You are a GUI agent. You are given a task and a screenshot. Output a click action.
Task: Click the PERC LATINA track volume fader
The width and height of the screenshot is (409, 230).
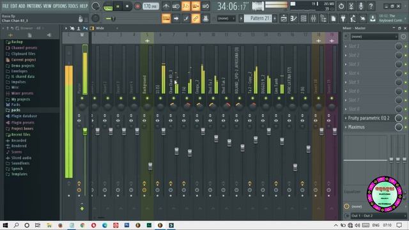click(x=295, y=167)
